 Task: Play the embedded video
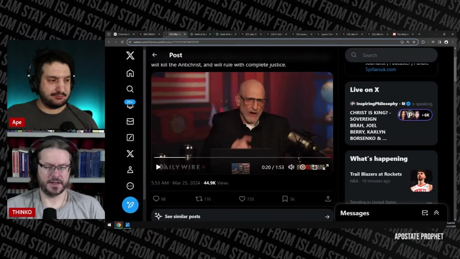(158, 167)
